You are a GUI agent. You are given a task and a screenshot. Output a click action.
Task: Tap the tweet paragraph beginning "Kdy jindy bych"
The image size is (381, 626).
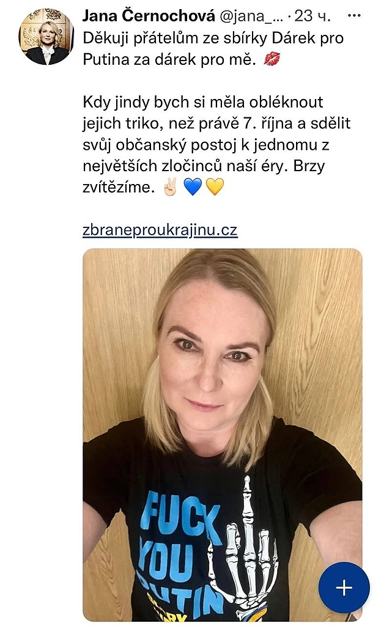pyautogui.click(x=216, y=144)
